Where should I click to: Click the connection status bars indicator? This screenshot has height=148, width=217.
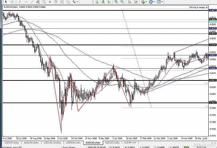186,147
